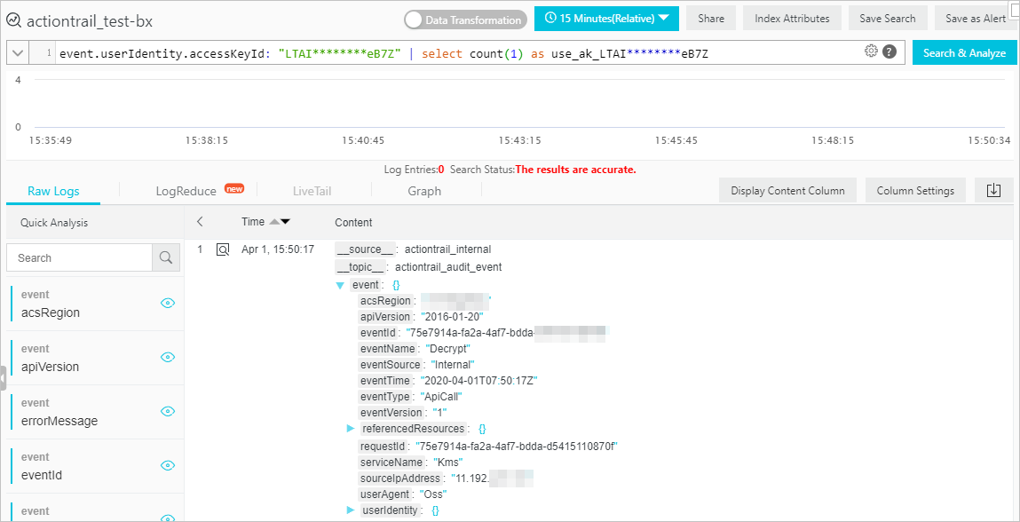Open context view icon for log 1

[223, 250]
